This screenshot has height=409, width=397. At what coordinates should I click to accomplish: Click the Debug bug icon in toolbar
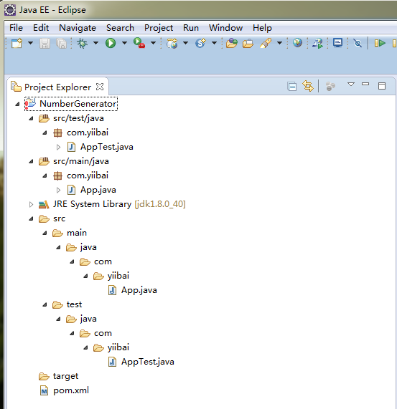[x=82, y=43]
